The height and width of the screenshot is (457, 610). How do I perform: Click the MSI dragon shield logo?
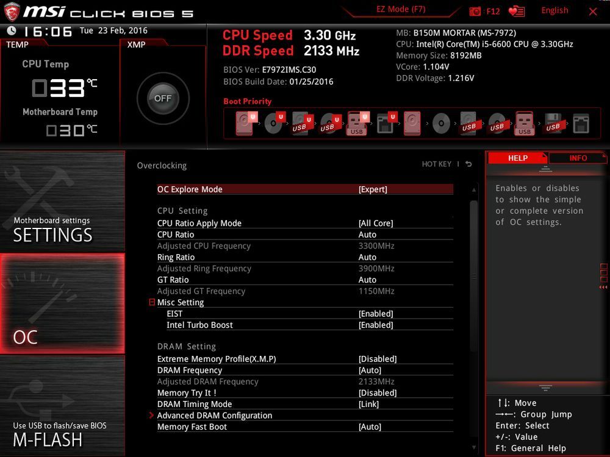pos(12,12)
